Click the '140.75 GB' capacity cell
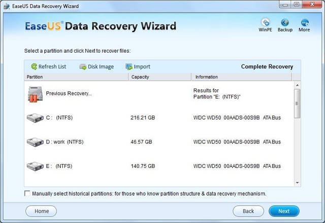The height and width of the screenshot is (223, 325). [143, 166]
